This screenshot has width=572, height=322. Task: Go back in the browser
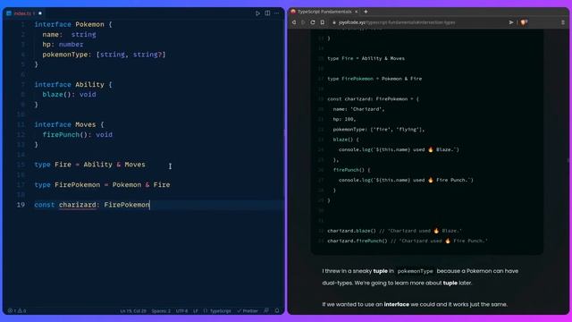(294, 22)
